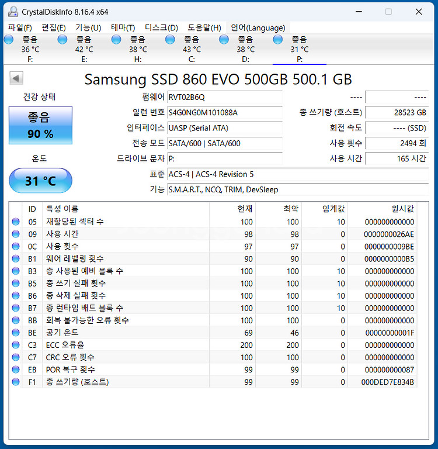
Task: Click the 31 °C temperature button
Action: coord(40,181)
